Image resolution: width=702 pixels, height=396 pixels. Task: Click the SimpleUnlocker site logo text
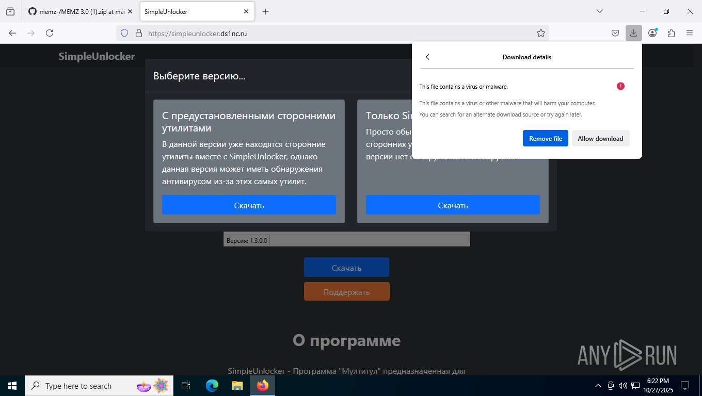coord(97,56)
